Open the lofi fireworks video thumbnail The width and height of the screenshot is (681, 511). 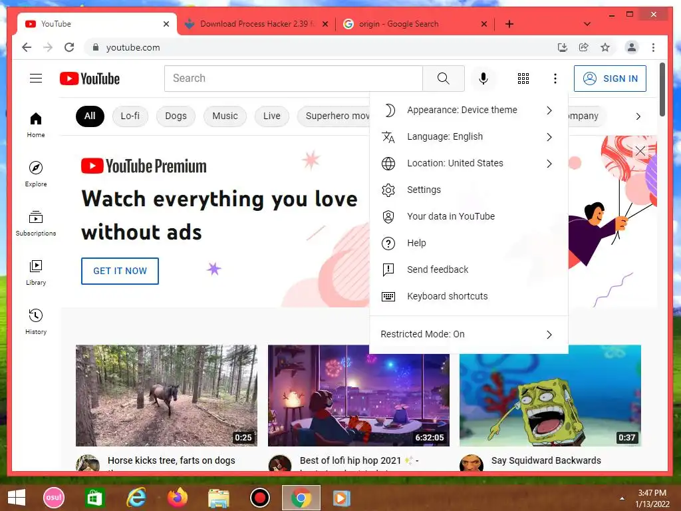click(x=358, y=395)
